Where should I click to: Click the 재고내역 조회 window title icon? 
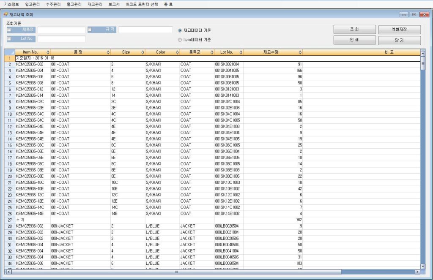click(x=5, y=14)
